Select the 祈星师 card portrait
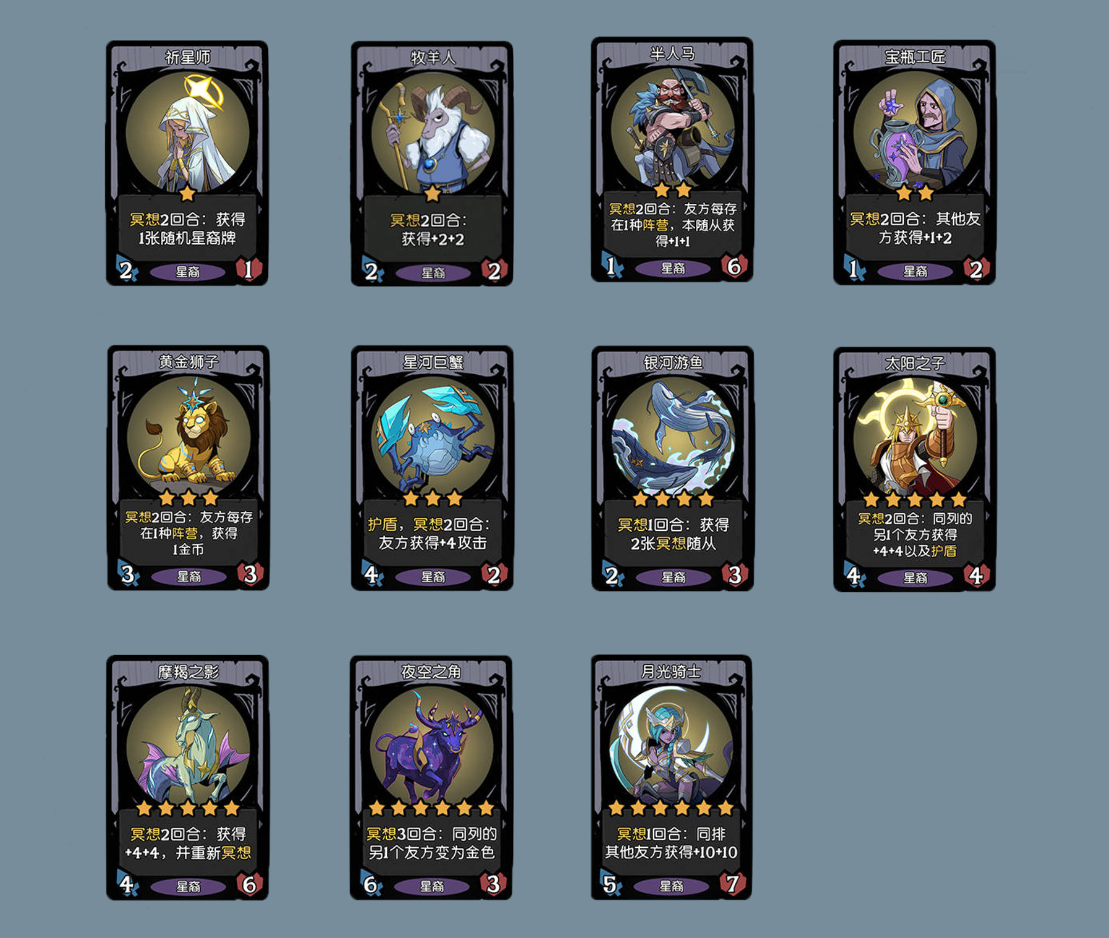The image size is (1109, 938). [187, 133]
